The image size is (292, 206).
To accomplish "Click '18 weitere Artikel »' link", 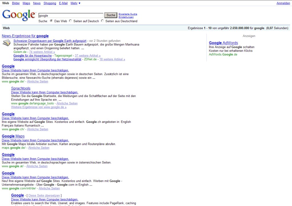I will [112, 59].
